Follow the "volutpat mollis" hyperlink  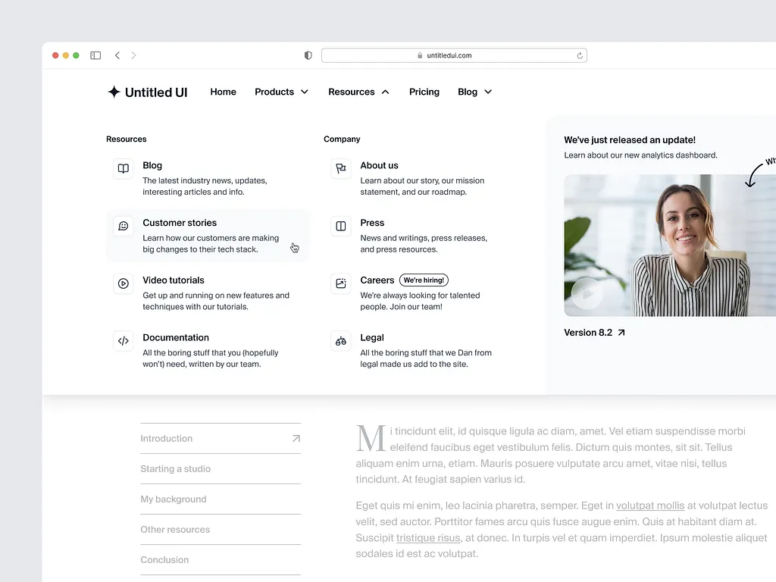pos(649,505)
